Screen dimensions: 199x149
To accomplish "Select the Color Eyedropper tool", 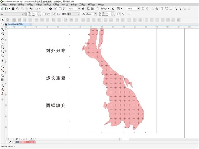I will 2,85.
